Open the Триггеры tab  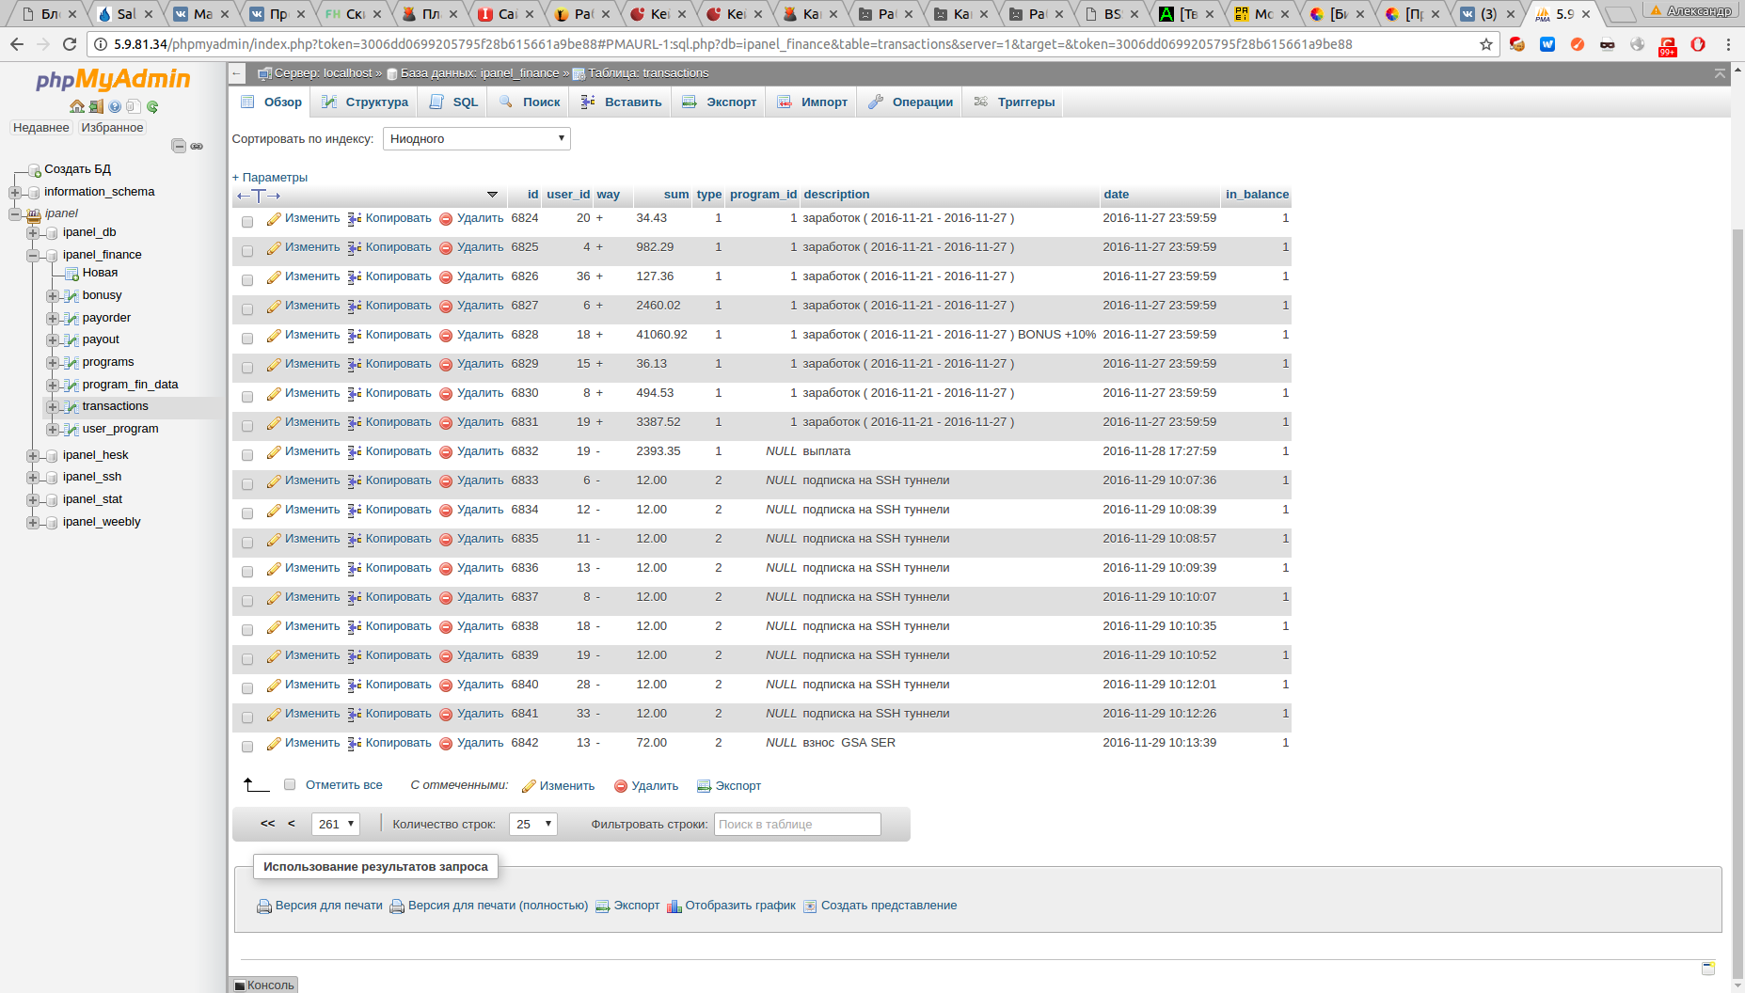click(1014, 102)
